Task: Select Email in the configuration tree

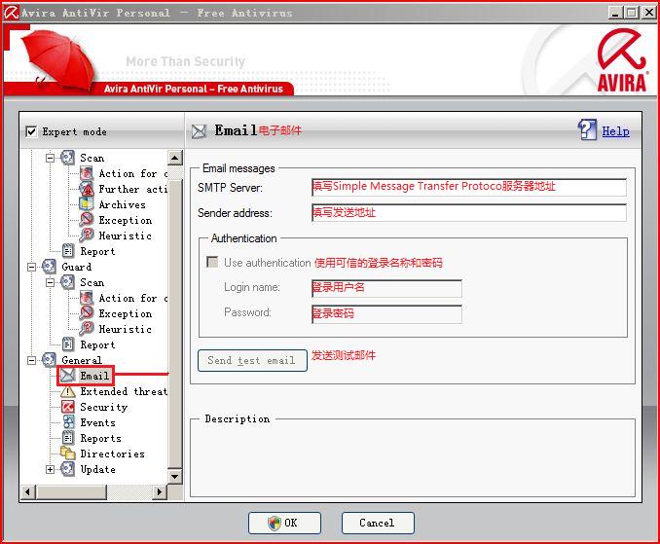Action: click(x=94, y=376)
